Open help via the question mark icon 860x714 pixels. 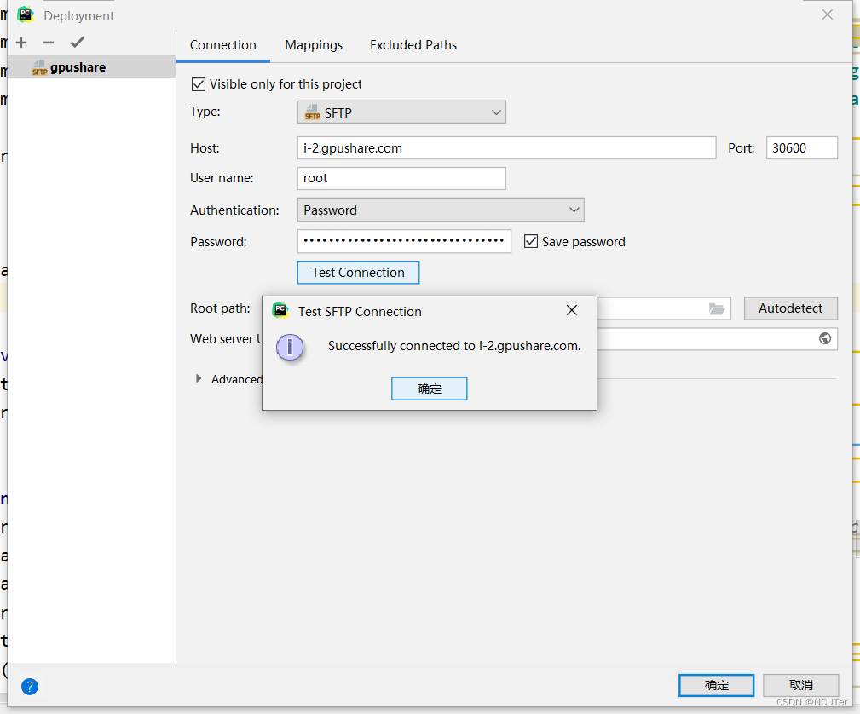[29, 687]
